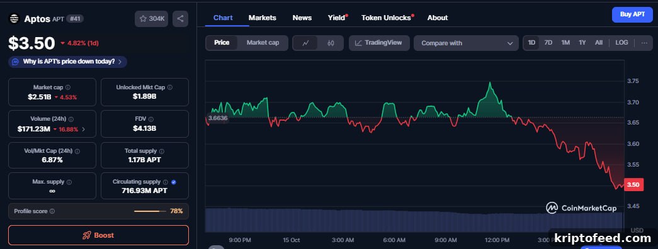
Task: Show FDV info icon
Action: (x=151, y=119)
